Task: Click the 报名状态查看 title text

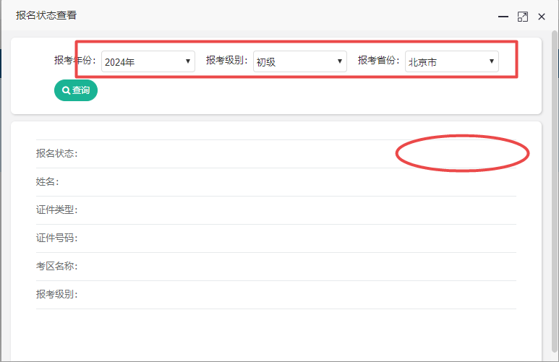Action: point(46,15)
